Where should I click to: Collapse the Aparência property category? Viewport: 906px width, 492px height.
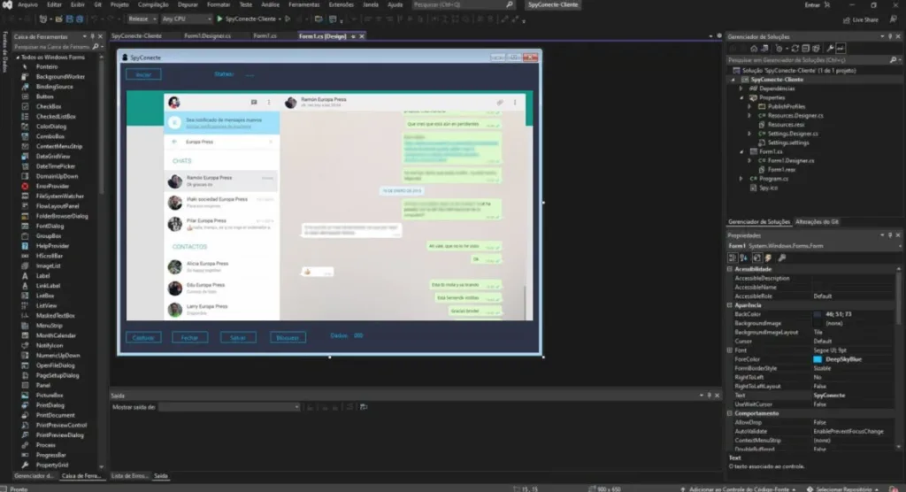coord(729,305)
